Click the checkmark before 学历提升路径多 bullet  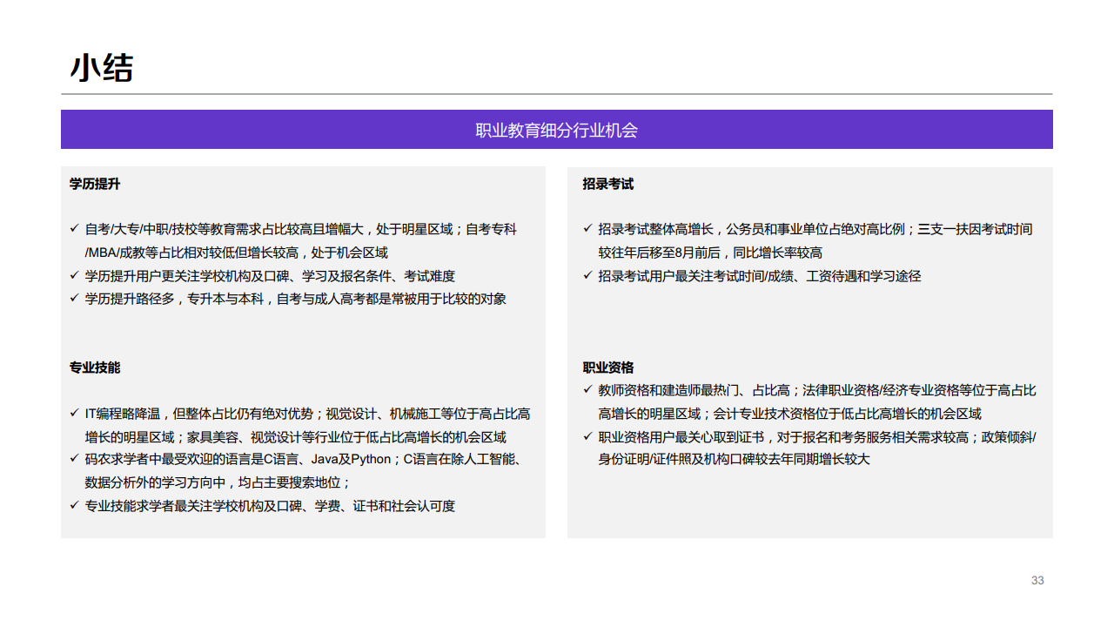coord(73,299)
